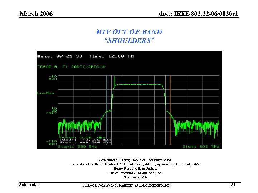Click the slide title 'DTV OUT-OF-BAND'
The height and width of the screenshot is (193, 258).
click(x=129, y=32)
